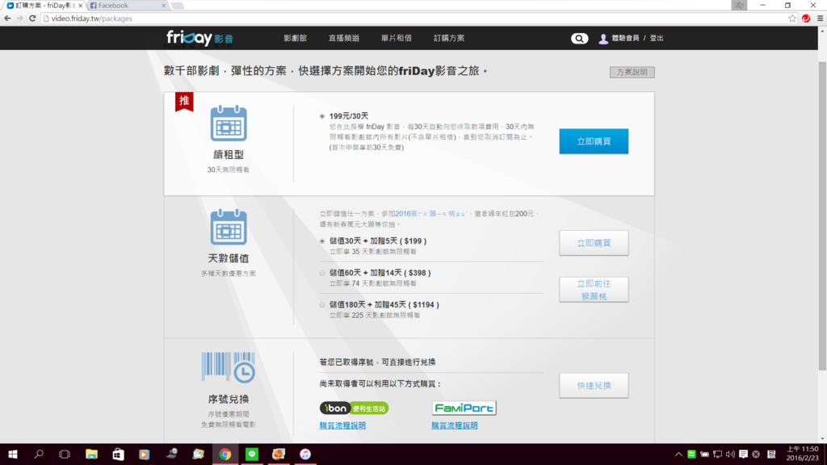Open File Explorer from the taskbar
The height and width of the screenshot is (465, 827).
[91, 454]
